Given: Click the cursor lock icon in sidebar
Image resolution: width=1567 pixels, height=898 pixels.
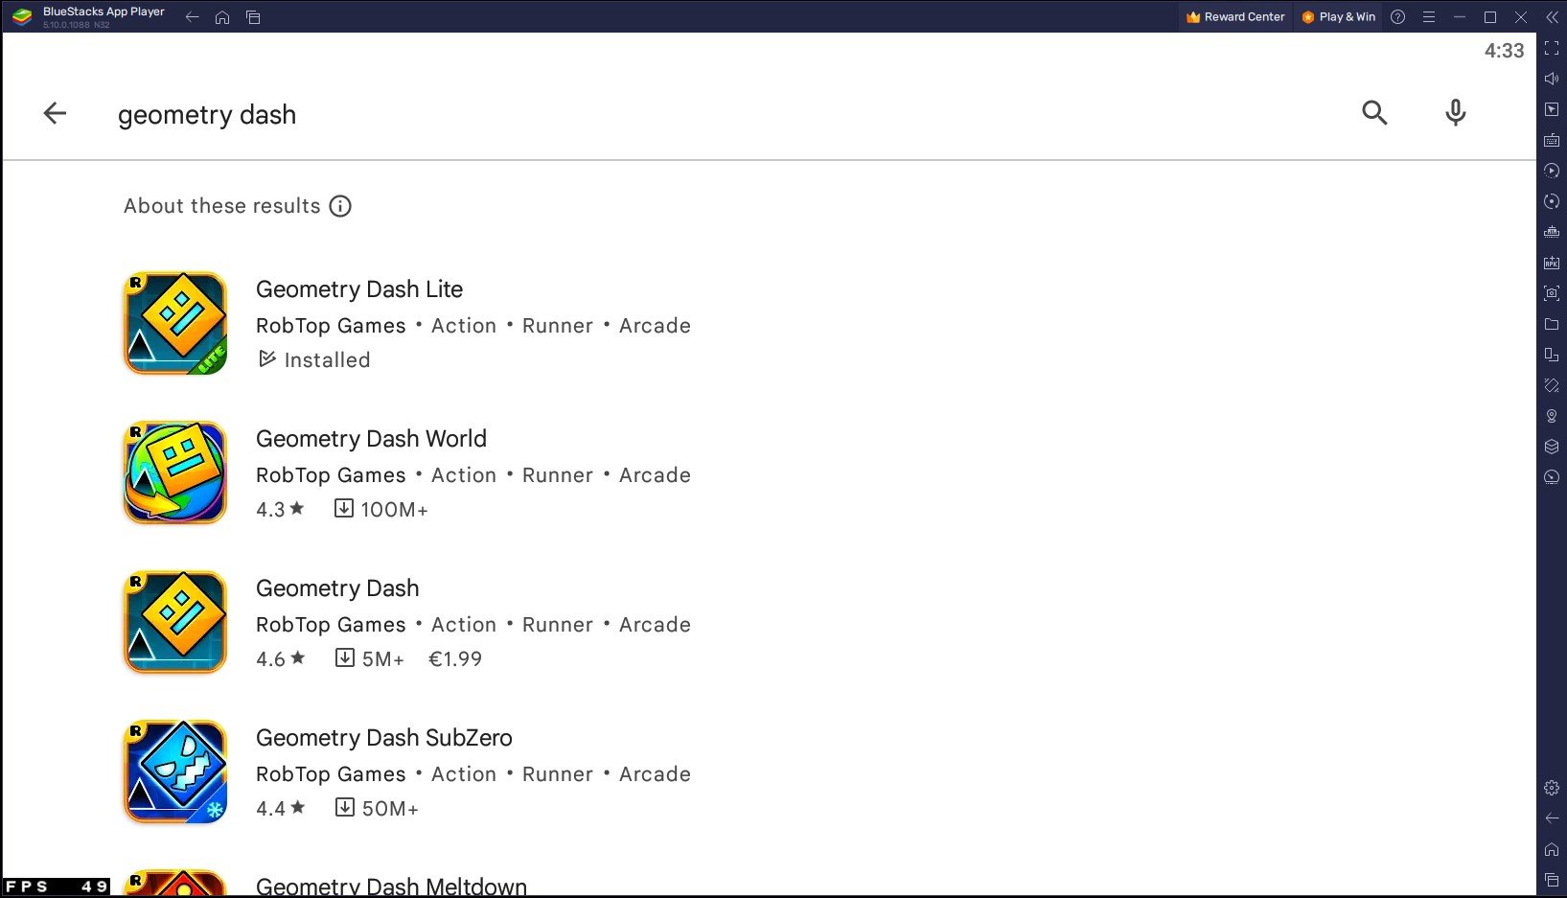Looking at the screenshot, I should tap(1552, 109).
